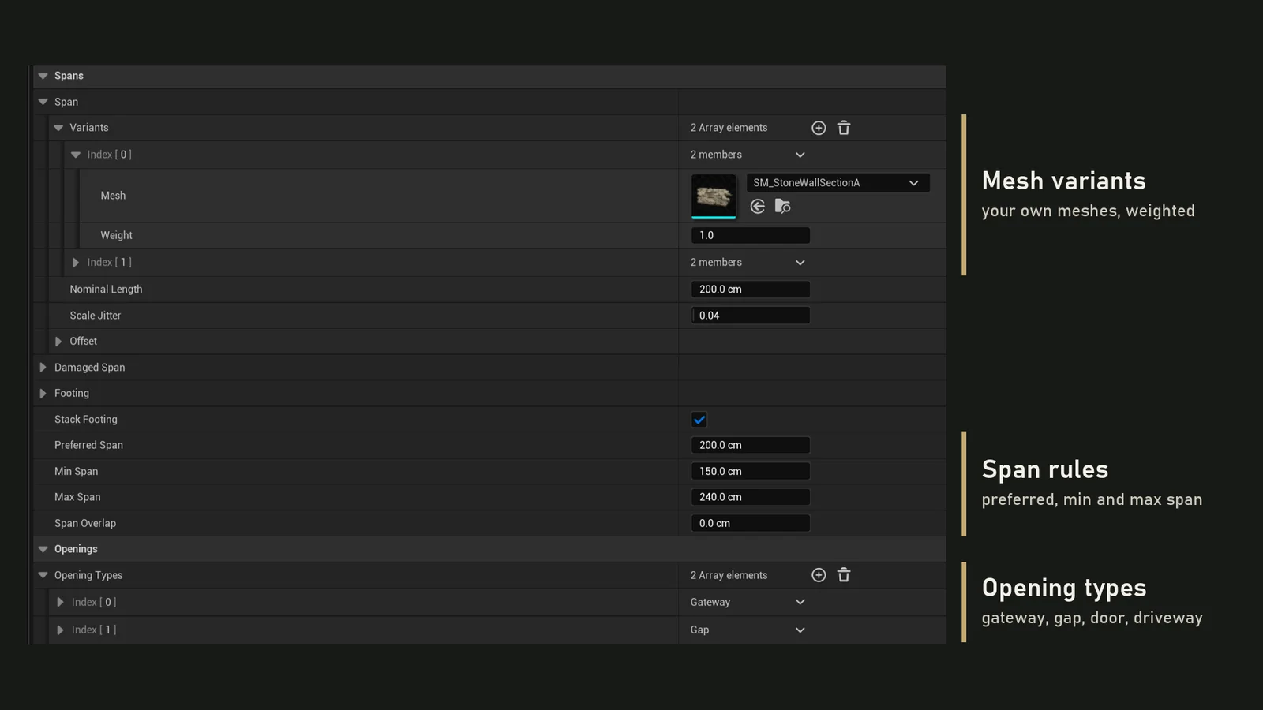
Task: Edit the Scale Jitter value
Action: click(x=751, y=316)
